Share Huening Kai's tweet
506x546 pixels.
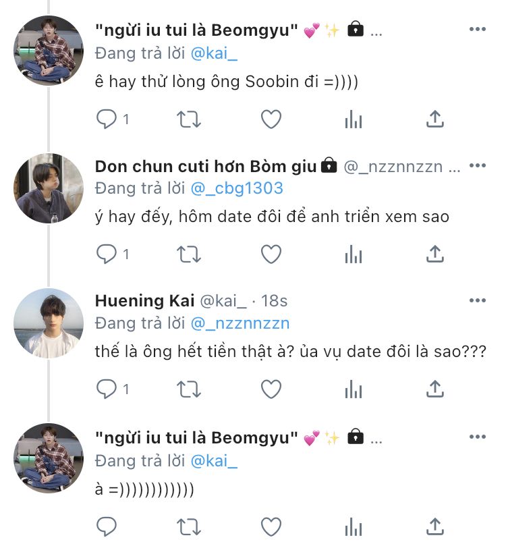click(435, 389)
